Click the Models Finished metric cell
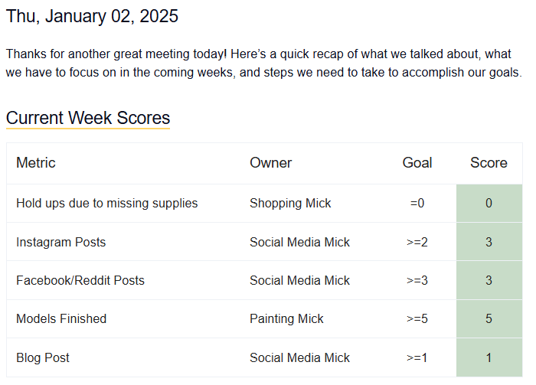Screen dimensions: 536x385 [61, 318]
